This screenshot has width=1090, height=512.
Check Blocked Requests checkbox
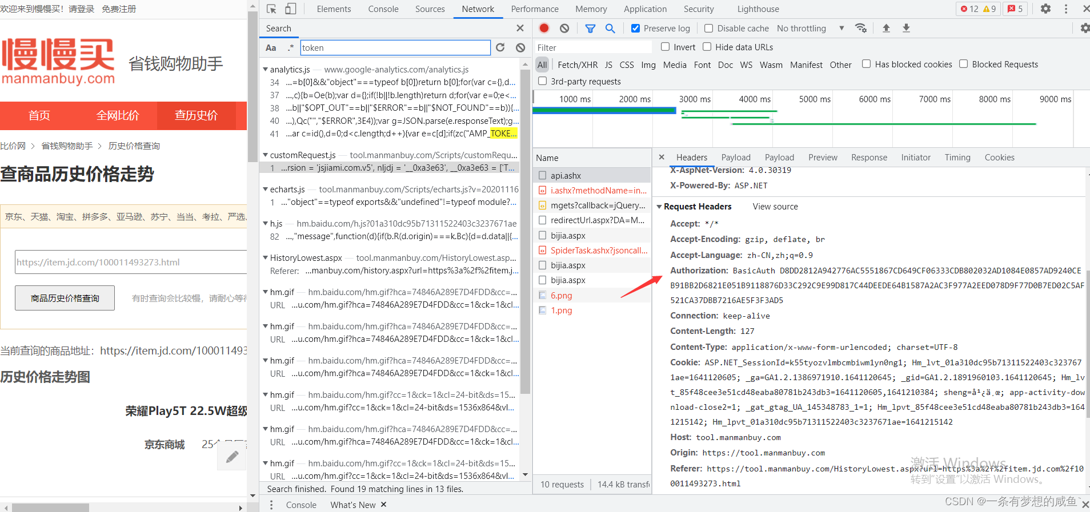[964, 64]
